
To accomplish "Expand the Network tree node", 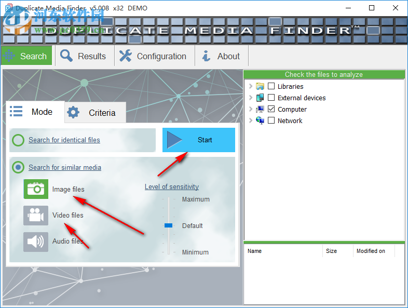I will pyautogui.click(x=251, y=120).
